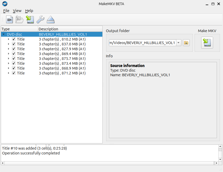Open Preferences via the wrench icon
This screenshot has height=172, width=223.
pos(40,19)
